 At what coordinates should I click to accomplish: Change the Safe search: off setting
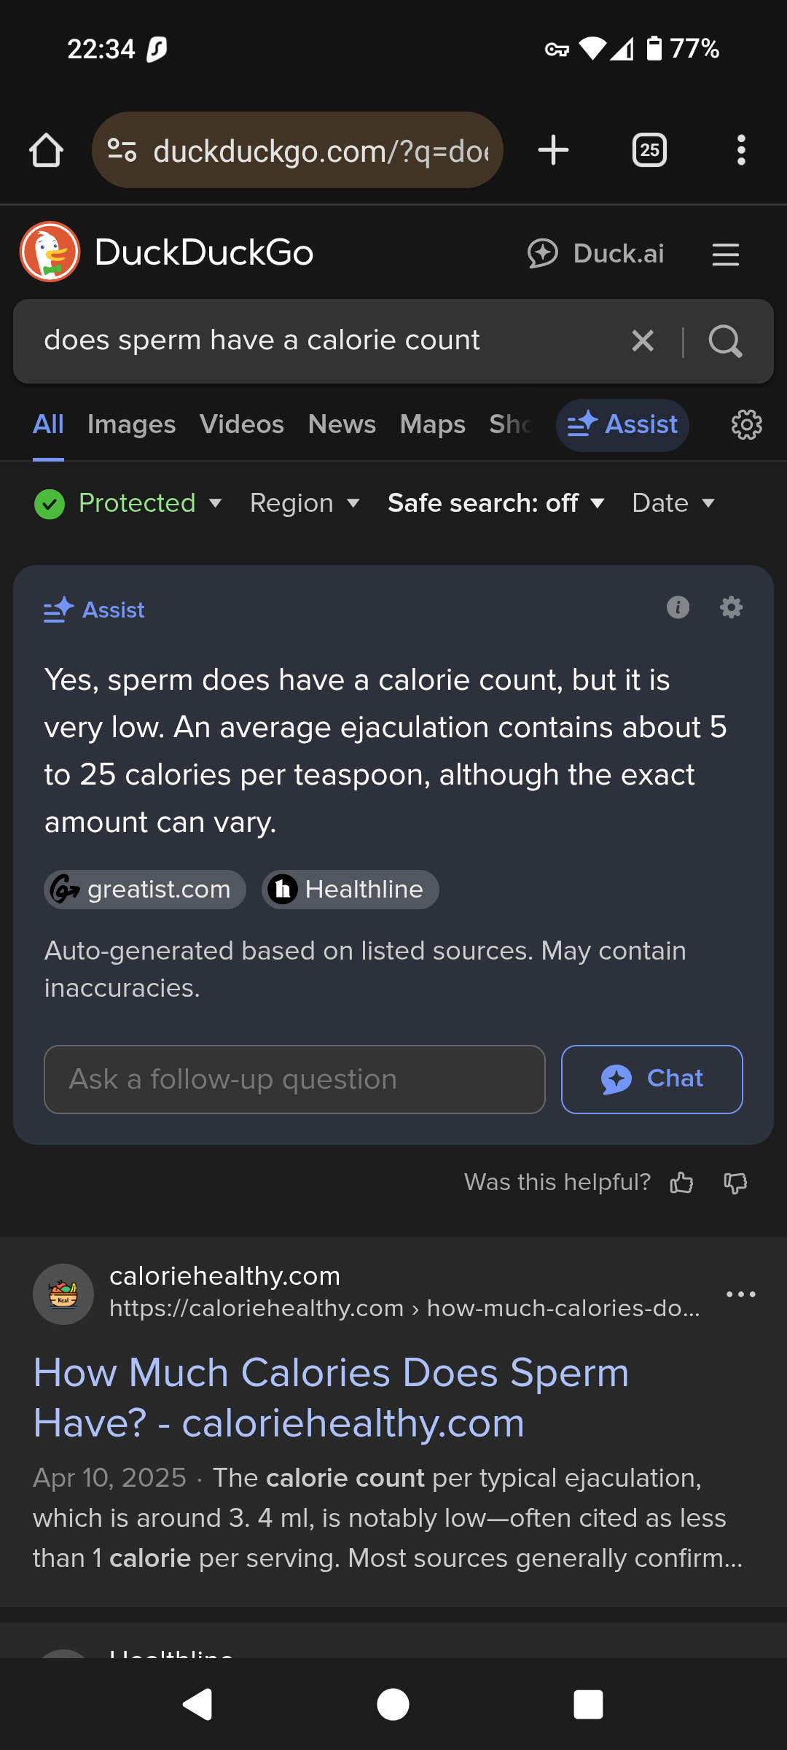(x=496, y=503)
